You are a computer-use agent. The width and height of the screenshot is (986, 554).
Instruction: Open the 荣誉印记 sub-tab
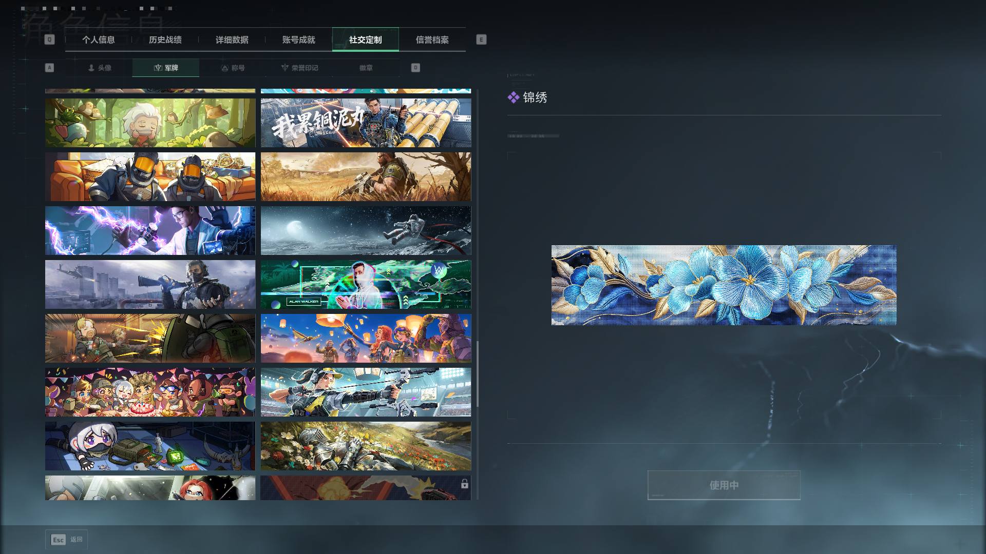299,68
